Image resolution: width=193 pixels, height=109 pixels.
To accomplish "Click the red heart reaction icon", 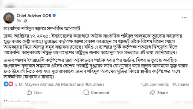I will (10, 84).
